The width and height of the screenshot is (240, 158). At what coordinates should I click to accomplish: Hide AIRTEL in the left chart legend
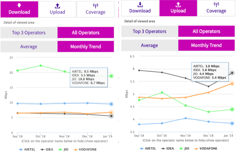point(27,149)
